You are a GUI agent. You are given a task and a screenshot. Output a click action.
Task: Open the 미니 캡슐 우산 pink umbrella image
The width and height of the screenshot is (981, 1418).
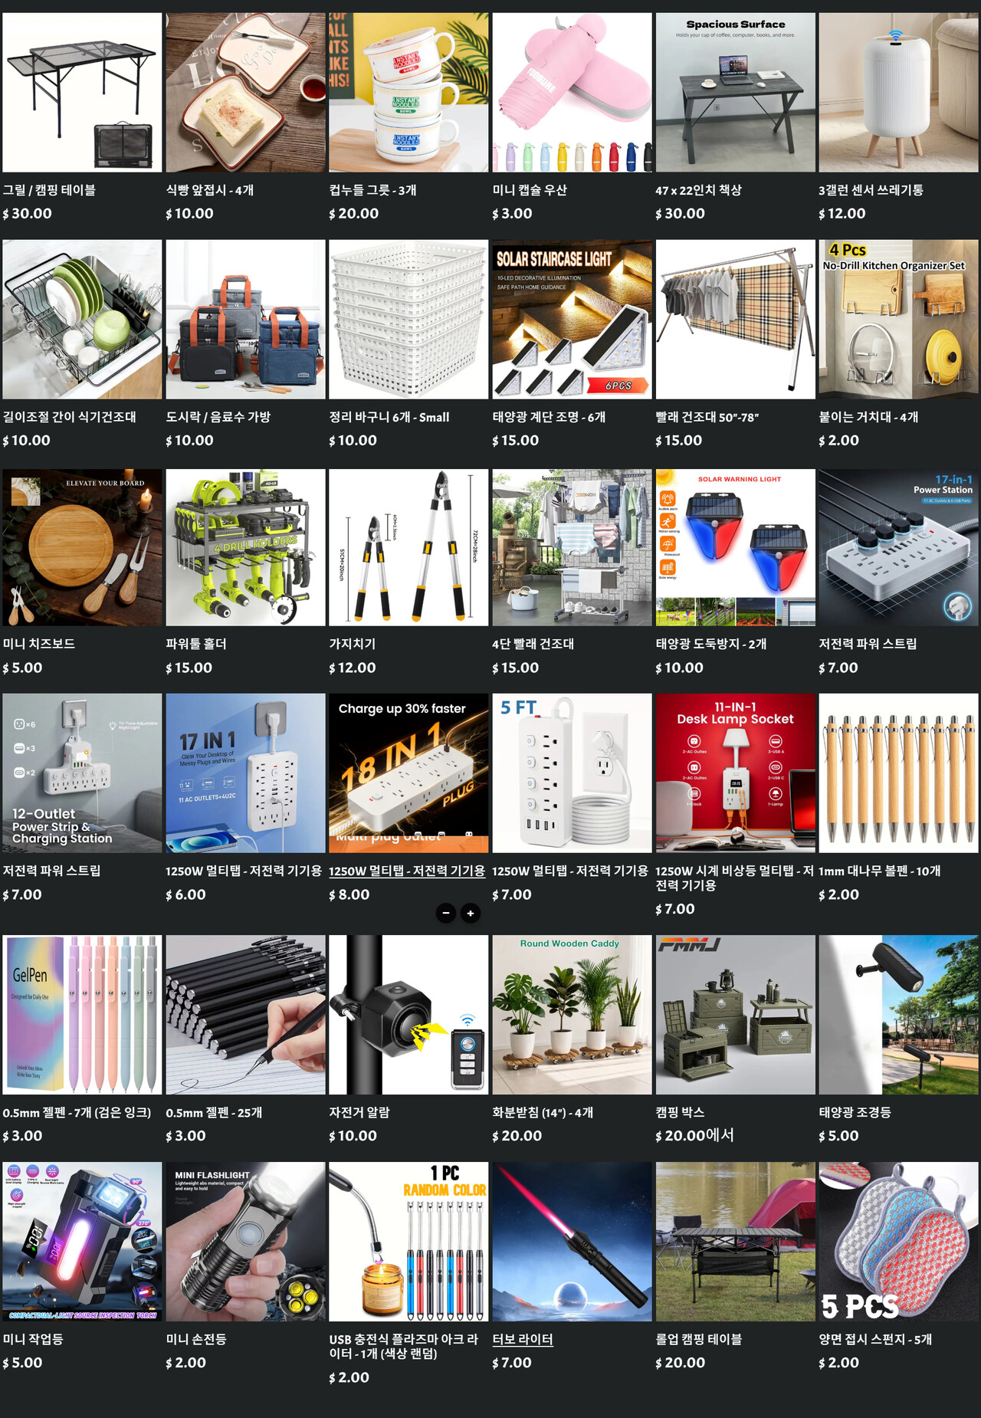572,92
